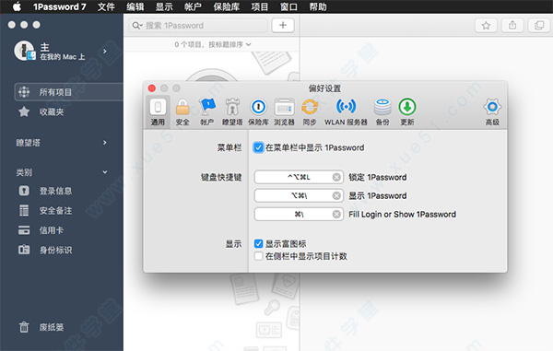Open the 帐户 menu in menu bar
Viewport: 553px width, 351px height.
[193, 6]
